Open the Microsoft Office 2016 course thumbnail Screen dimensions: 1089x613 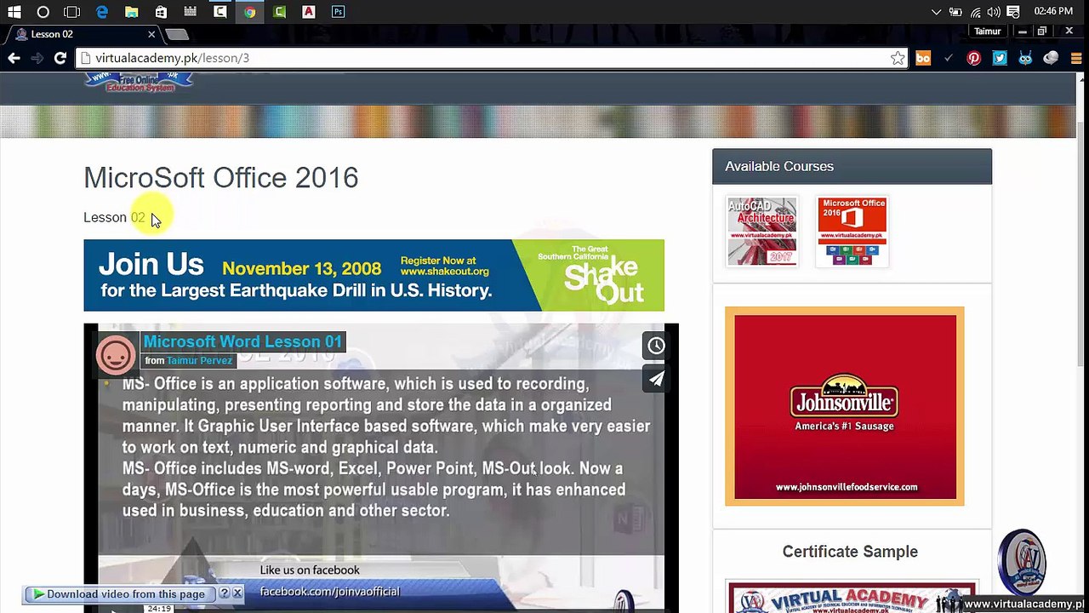coord(852,232)
